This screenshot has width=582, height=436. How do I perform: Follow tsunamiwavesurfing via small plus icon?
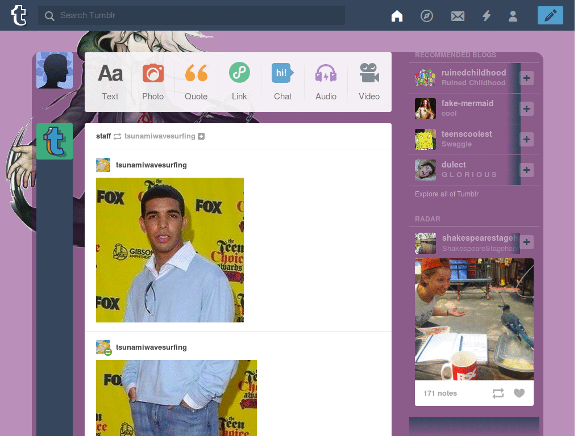click(x=201, y=136)
